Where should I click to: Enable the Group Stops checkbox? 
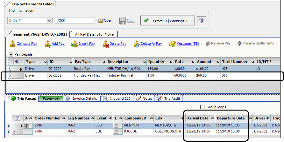pos(202,107)
